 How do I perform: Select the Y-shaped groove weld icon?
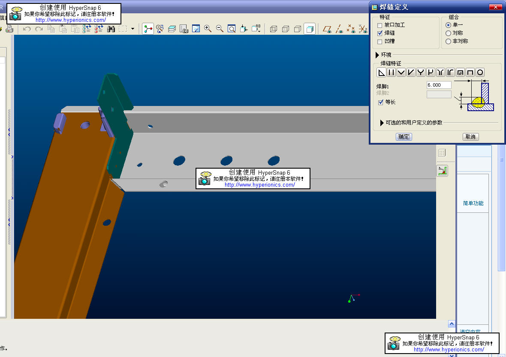tap(421, 73)
